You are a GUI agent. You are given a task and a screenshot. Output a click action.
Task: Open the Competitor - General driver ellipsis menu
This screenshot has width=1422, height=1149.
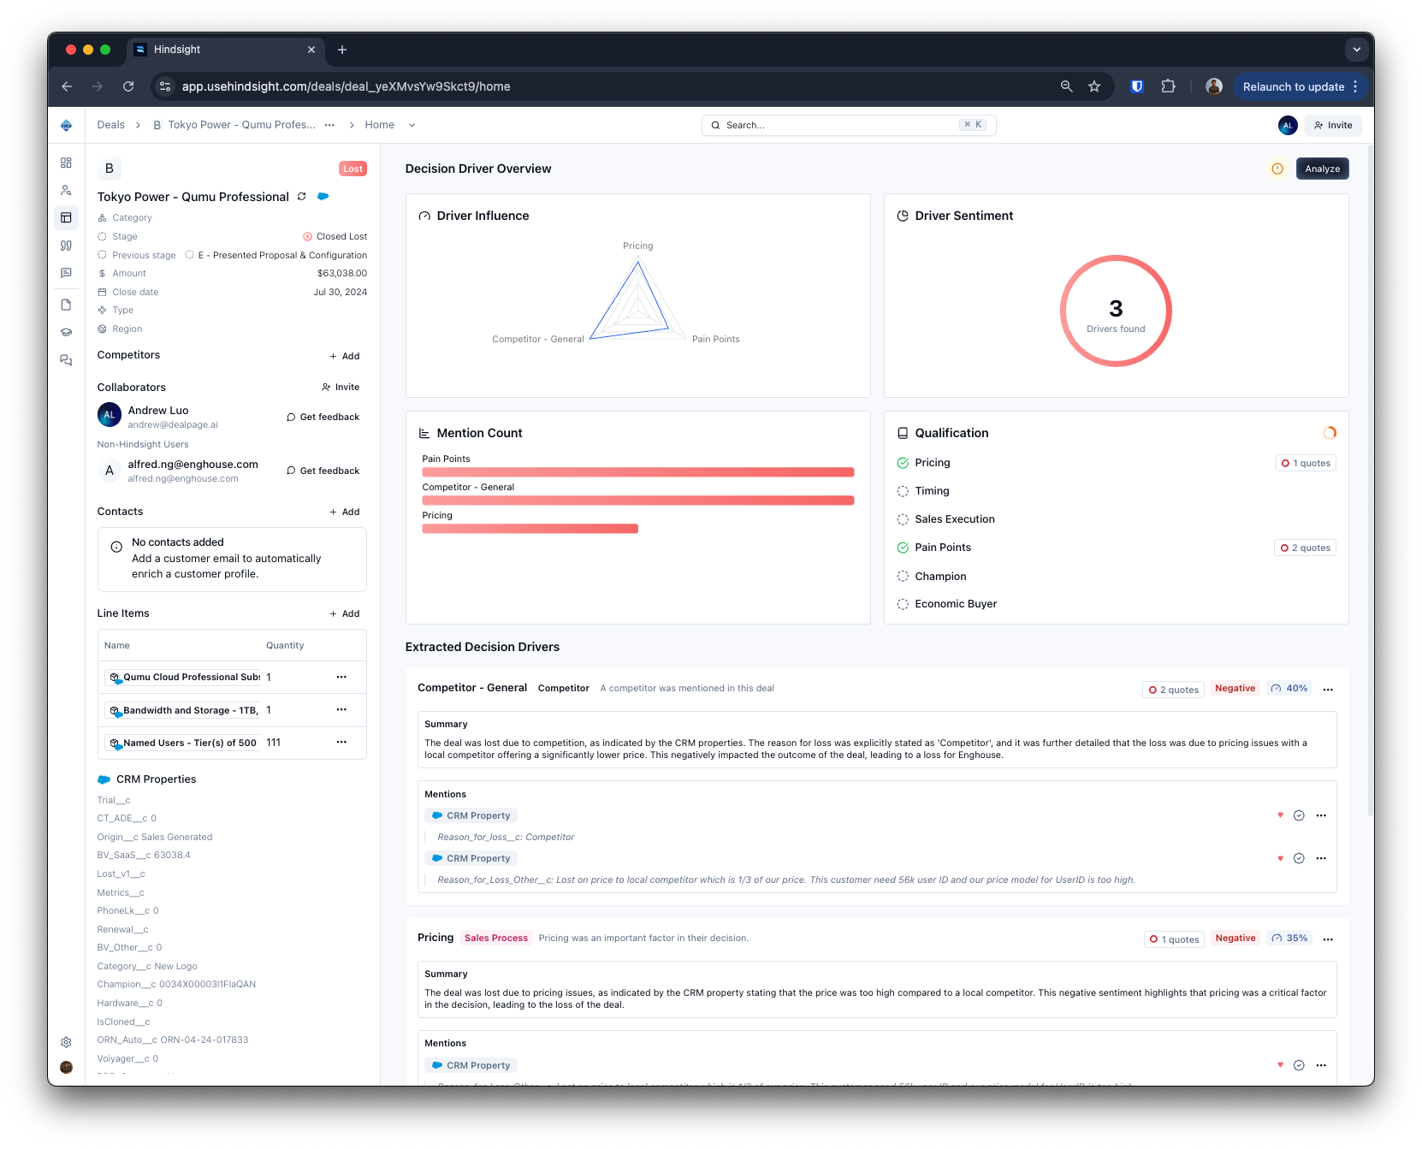(x=1328, y=689)
